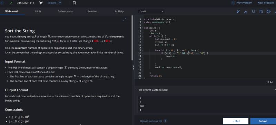Click the upload icon beside Upload code as file
This screenshot has height=125, width=276.
[166, 121]
